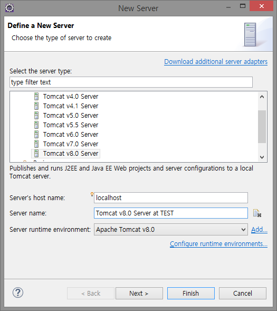Select Tomcat v4.1 Server in the list
Screen dimensions: 277x311
71,106
